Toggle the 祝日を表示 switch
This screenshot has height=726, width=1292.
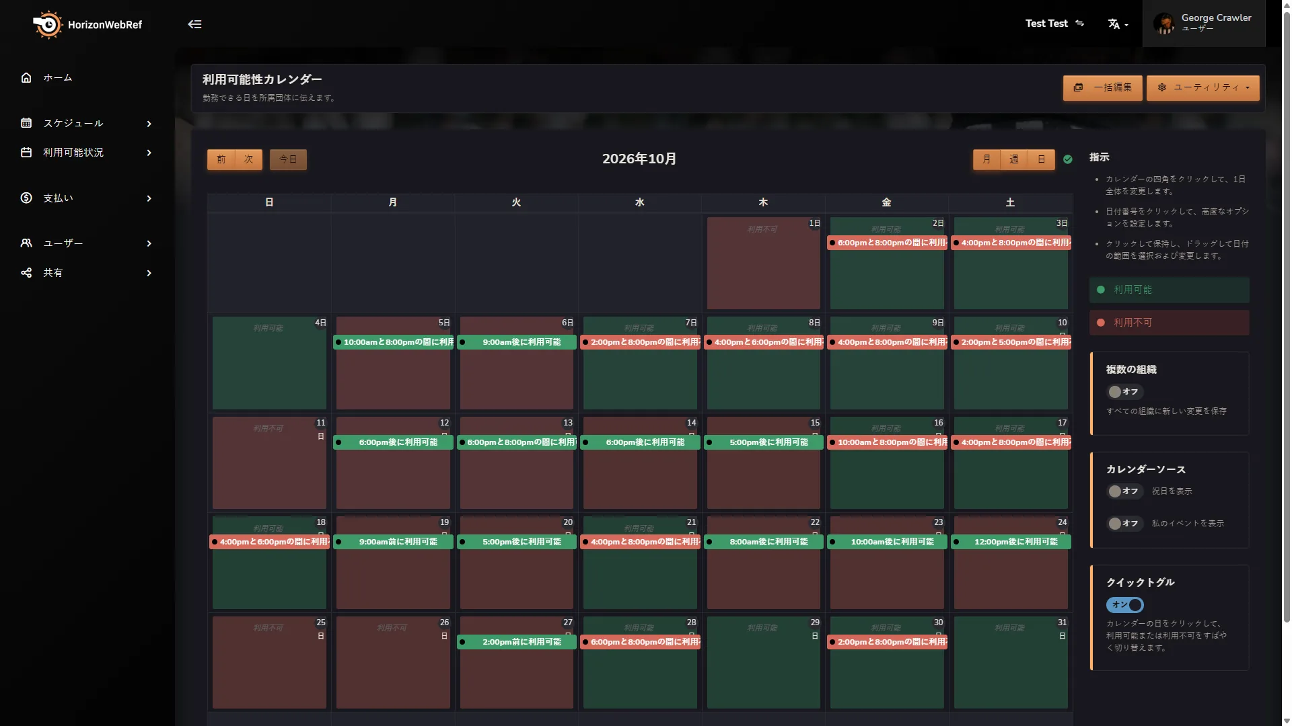coord(1124,491)
